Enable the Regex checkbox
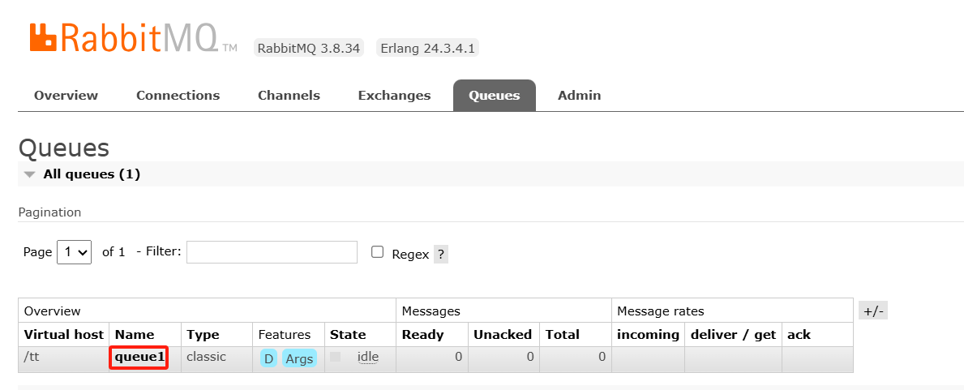 (378, 252)
